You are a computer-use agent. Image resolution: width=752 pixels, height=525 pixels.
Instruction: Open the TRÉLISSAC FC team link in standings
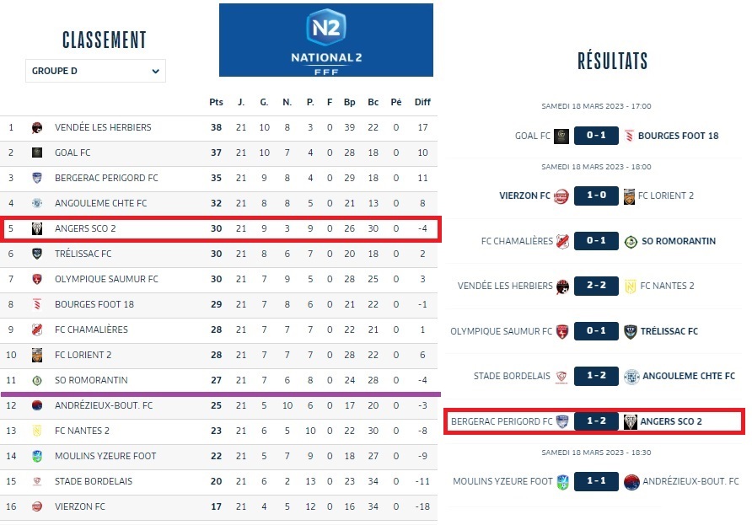83,254
